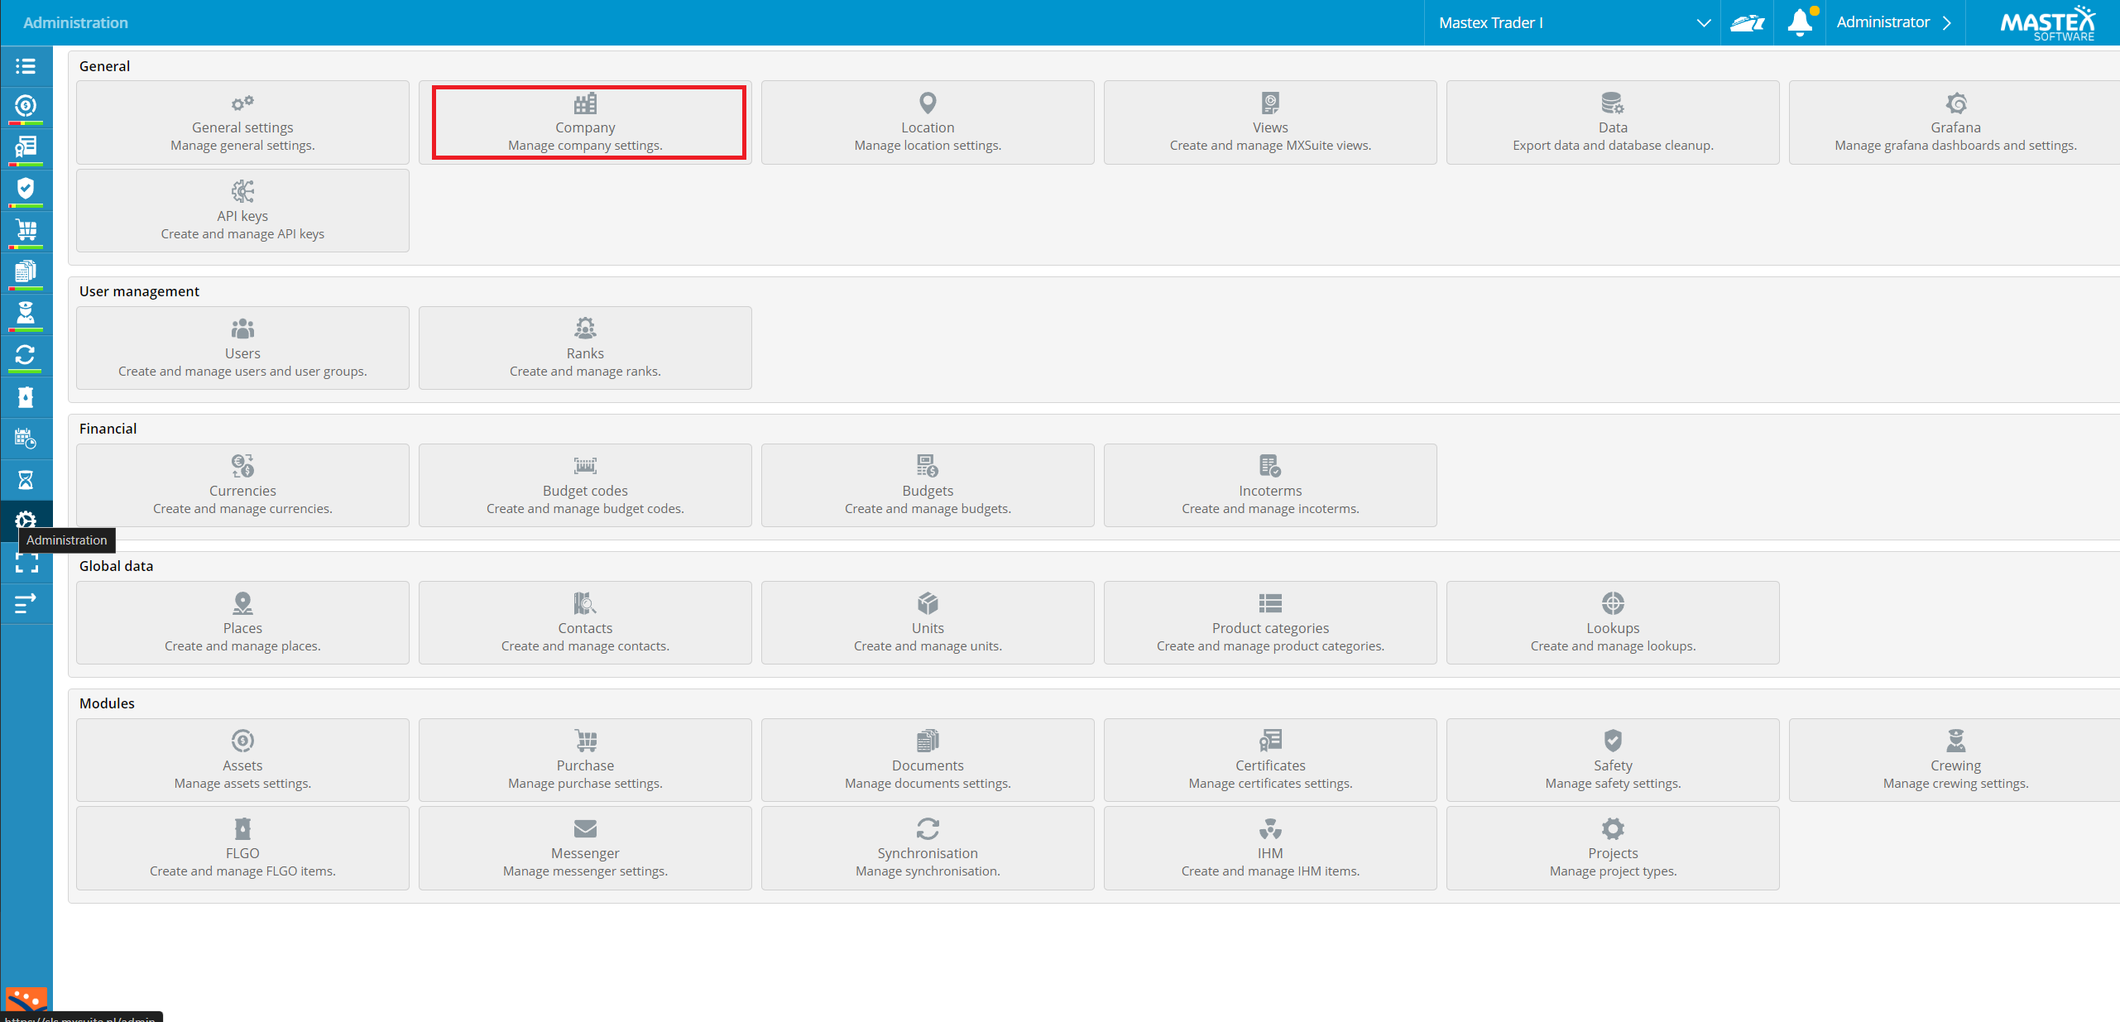The image size is (2120, 1022).
Task: Click the fullscreen brackets icon in sidebar
Action: coord(26,564)
